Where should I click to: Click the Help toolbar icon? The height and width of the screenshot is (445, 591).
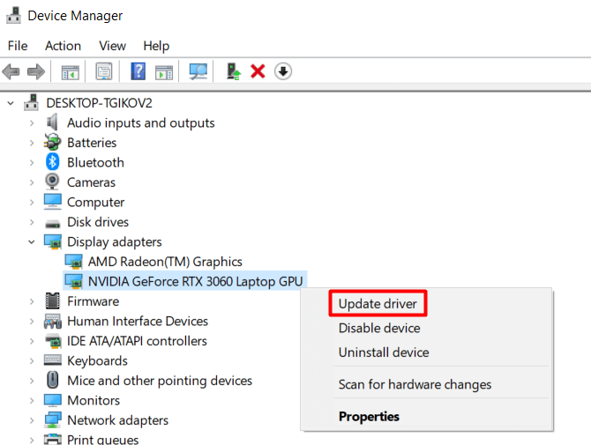pos(138,71)
